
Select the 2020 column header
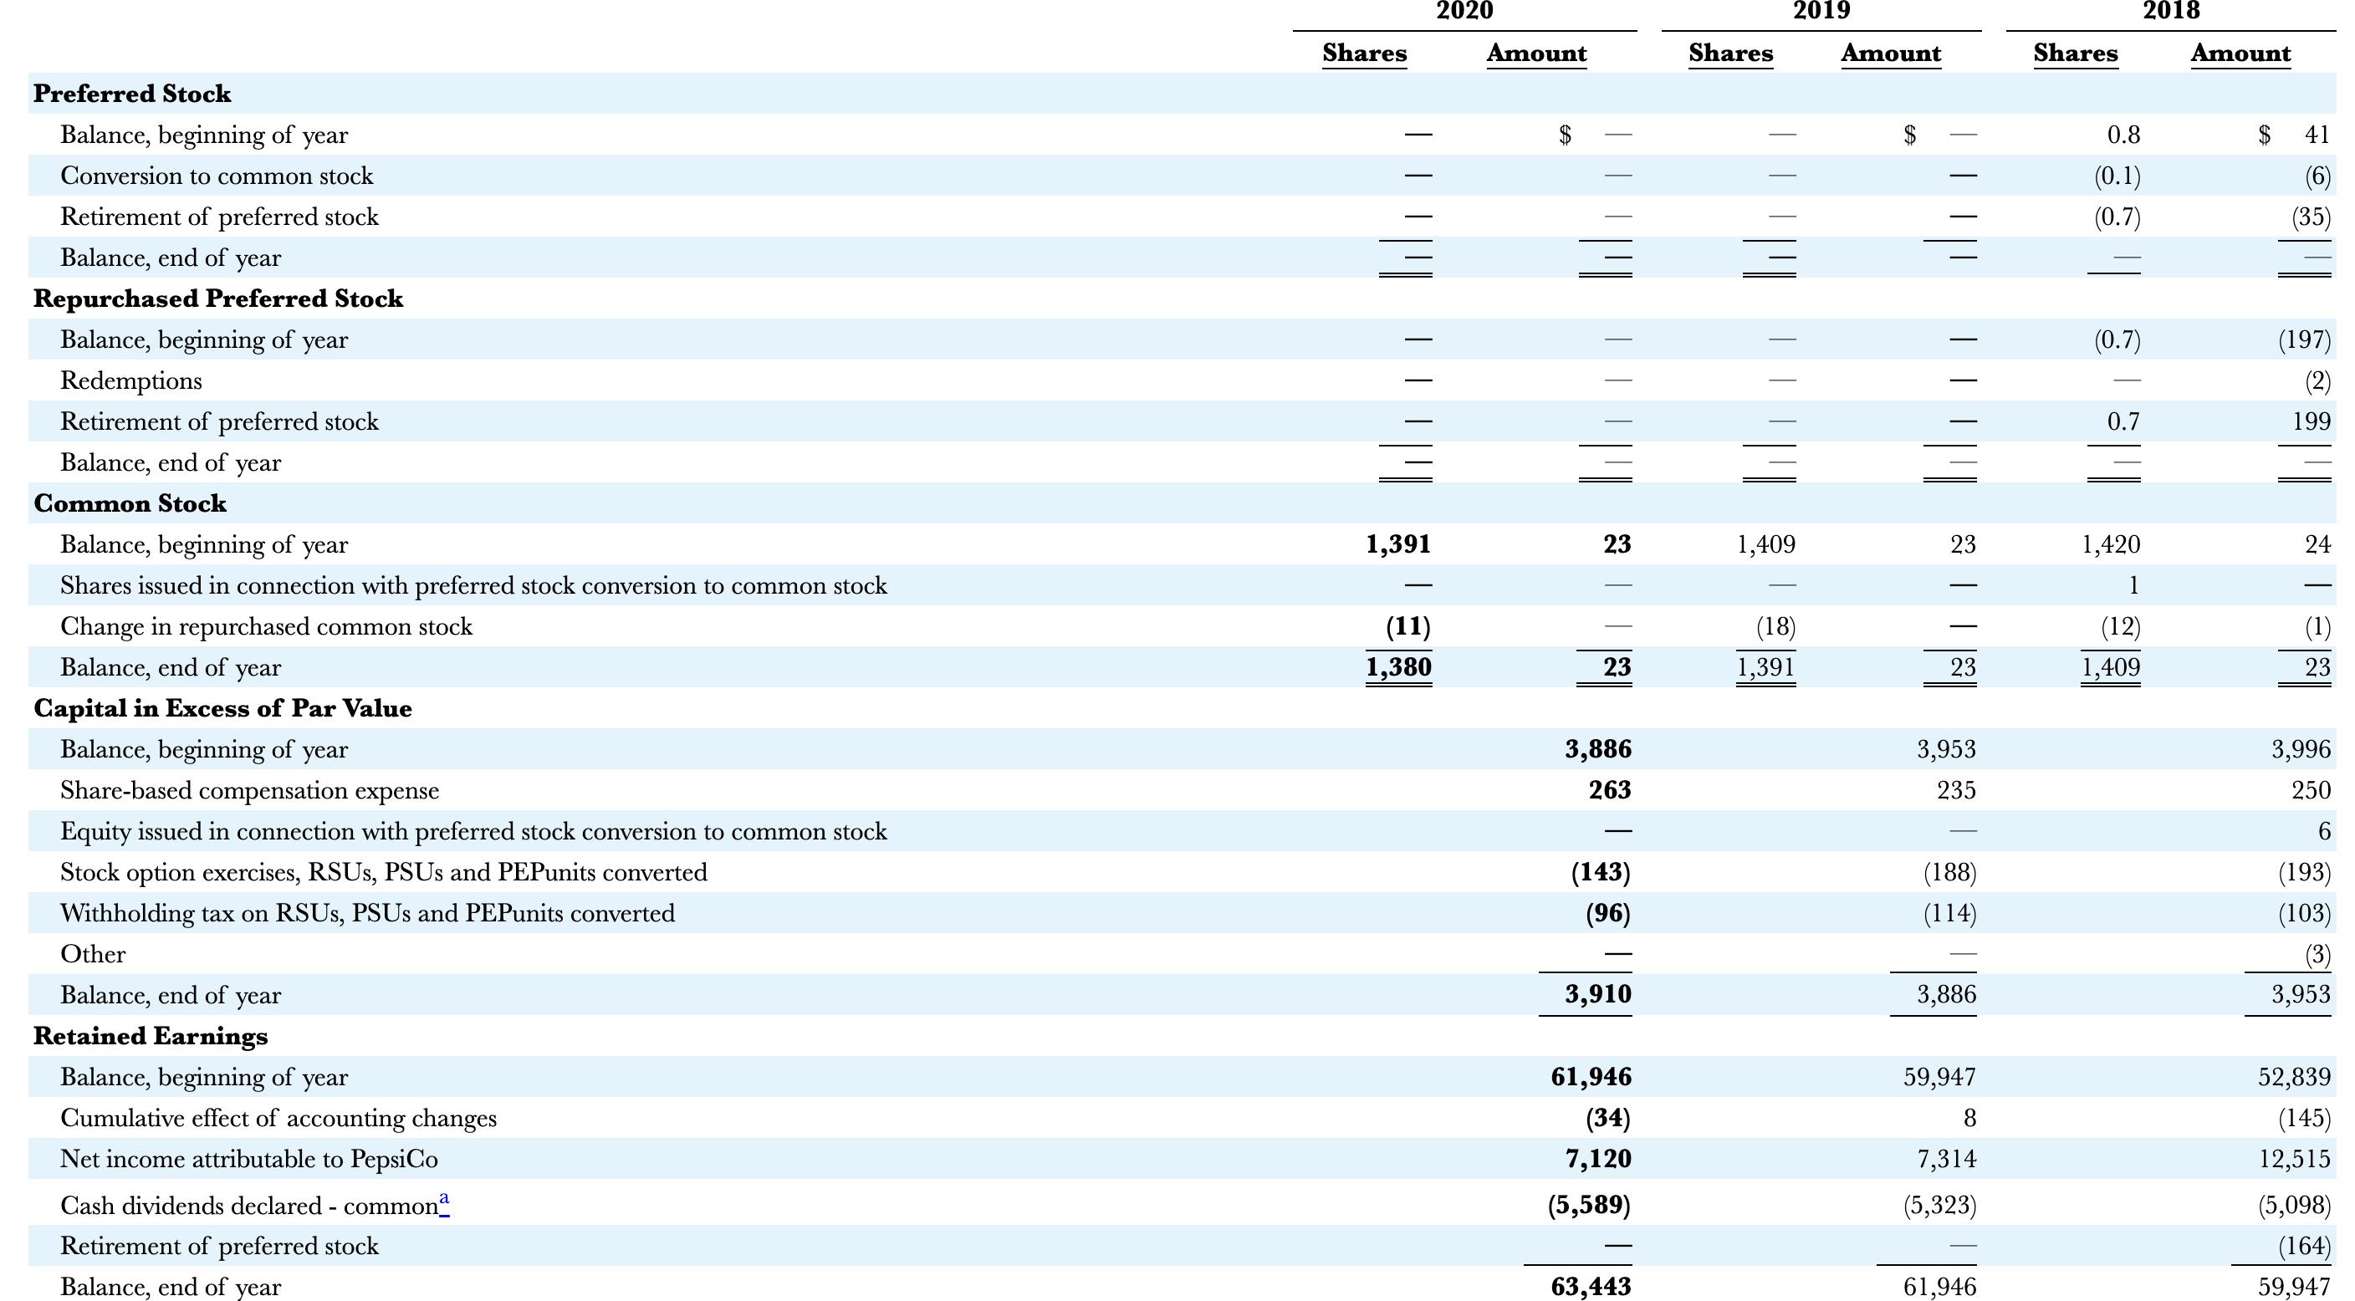[1464, 12]
